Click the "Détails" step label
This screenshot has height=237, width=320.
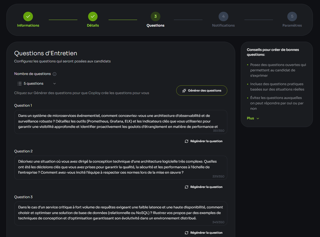93,25
